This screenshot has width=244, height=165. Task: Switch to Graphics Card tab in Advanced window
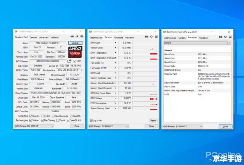click(x=170, y=38)
